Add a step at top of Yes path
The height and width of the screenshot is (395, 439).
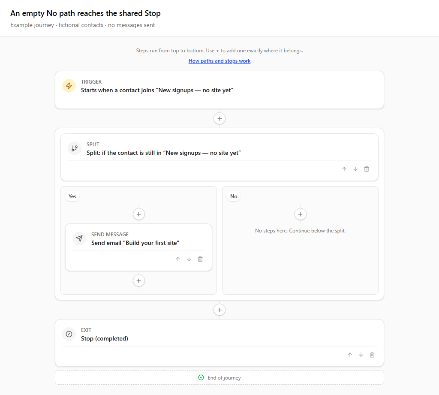click(x=138, y=214)
